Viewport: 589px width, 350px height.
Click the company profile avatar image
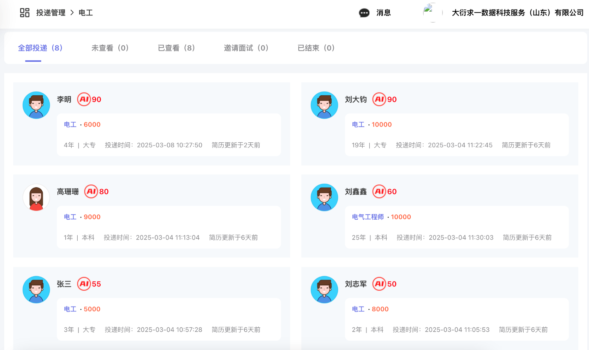[433, 13]
